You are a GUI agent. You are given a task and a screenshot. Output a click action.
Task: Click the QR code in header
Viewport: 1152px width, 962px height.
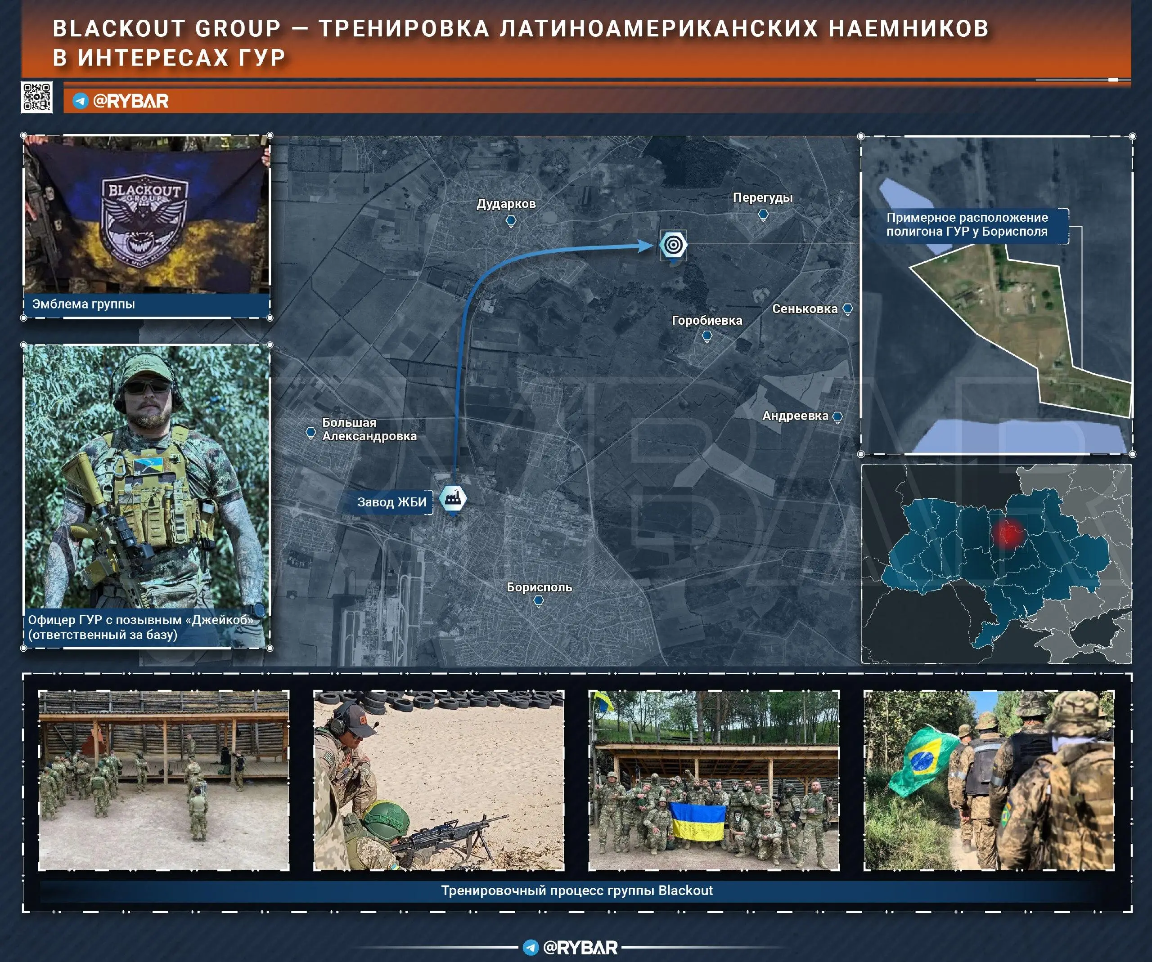(x=37, y=98)
